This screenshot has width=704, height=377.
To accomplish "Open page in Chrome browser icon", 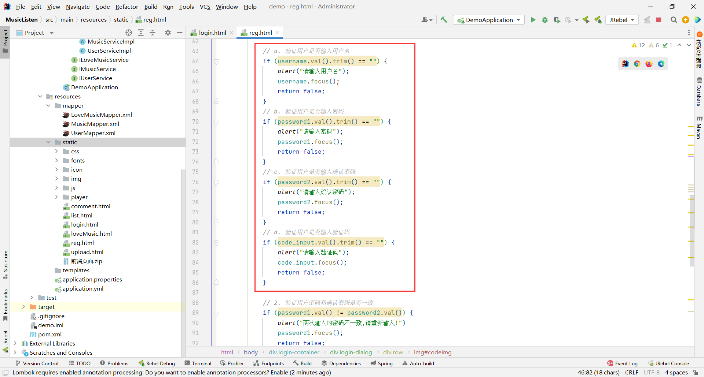I will point(637,64).
